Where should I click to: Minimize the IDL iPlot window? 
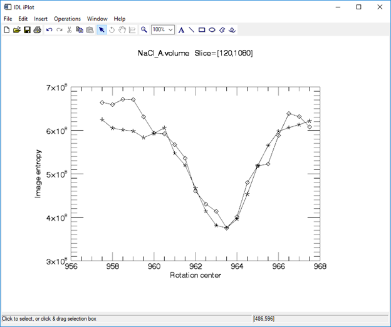point(338,7)
